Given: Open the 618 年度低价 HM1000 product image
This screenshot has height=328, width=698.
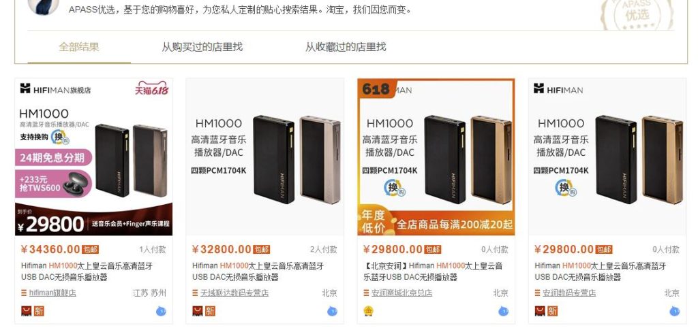Looking at the screenshot, I should point(436,157).
